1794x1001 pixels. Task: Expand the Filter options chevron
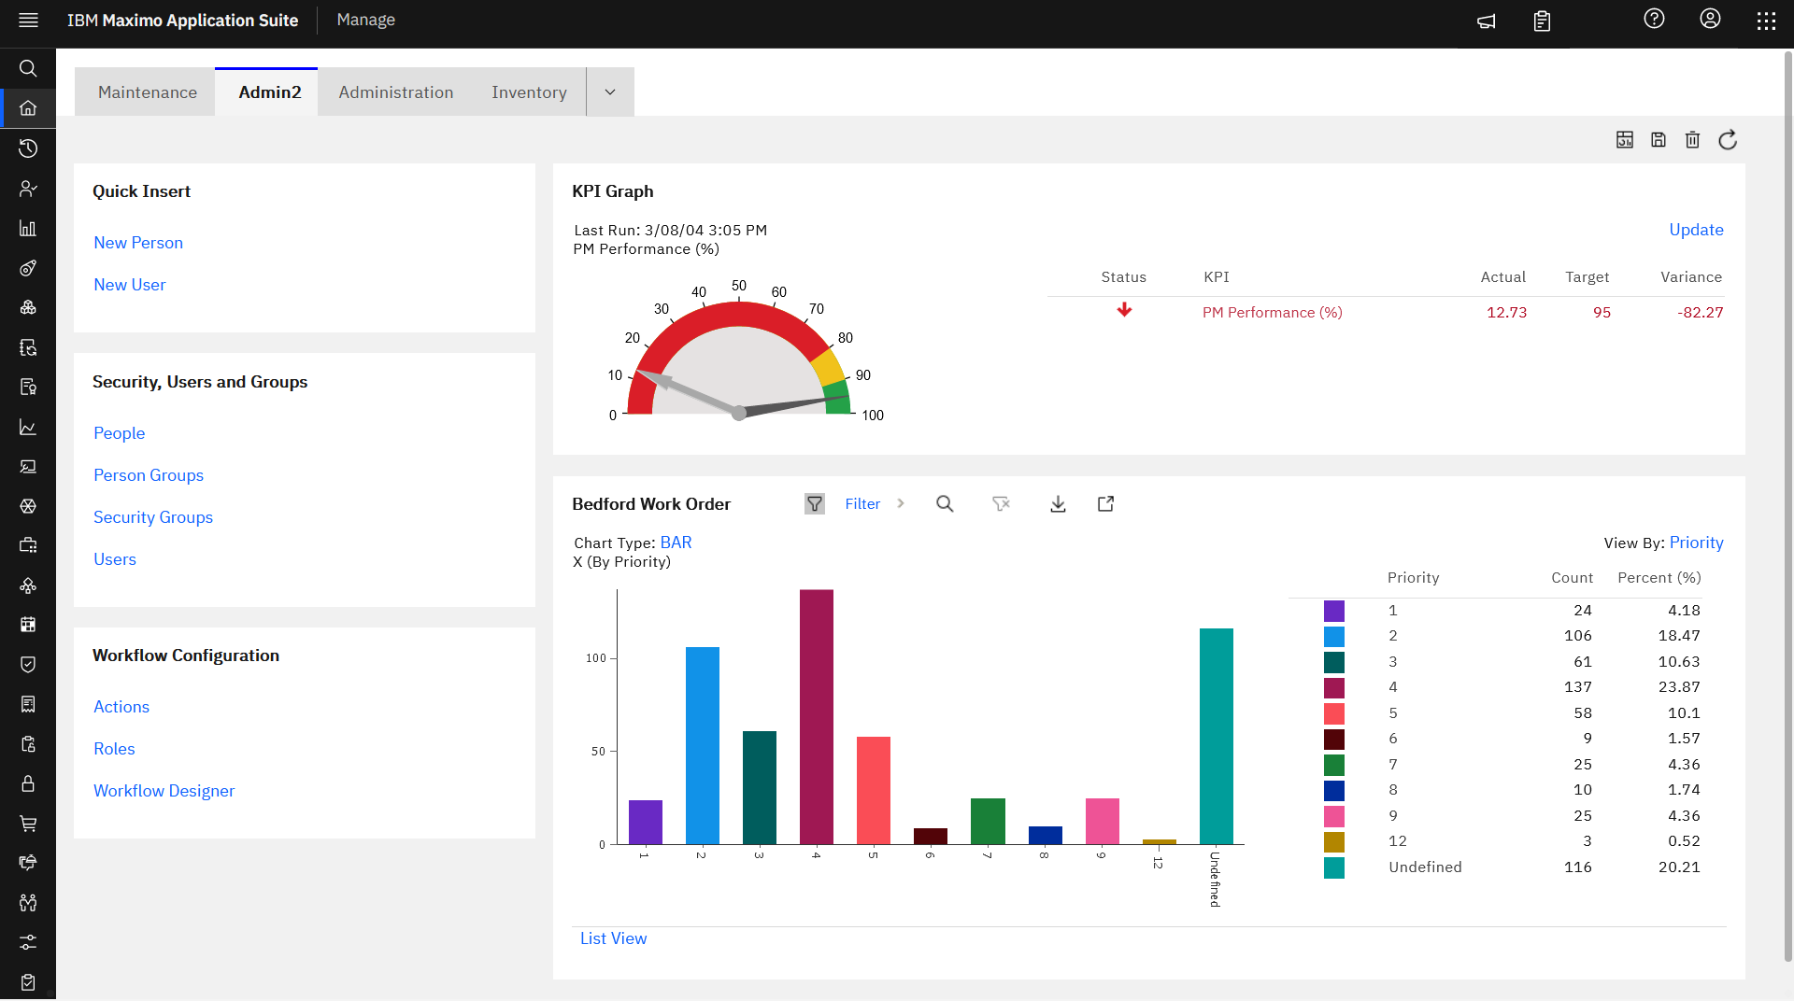[x=900, y=503]
